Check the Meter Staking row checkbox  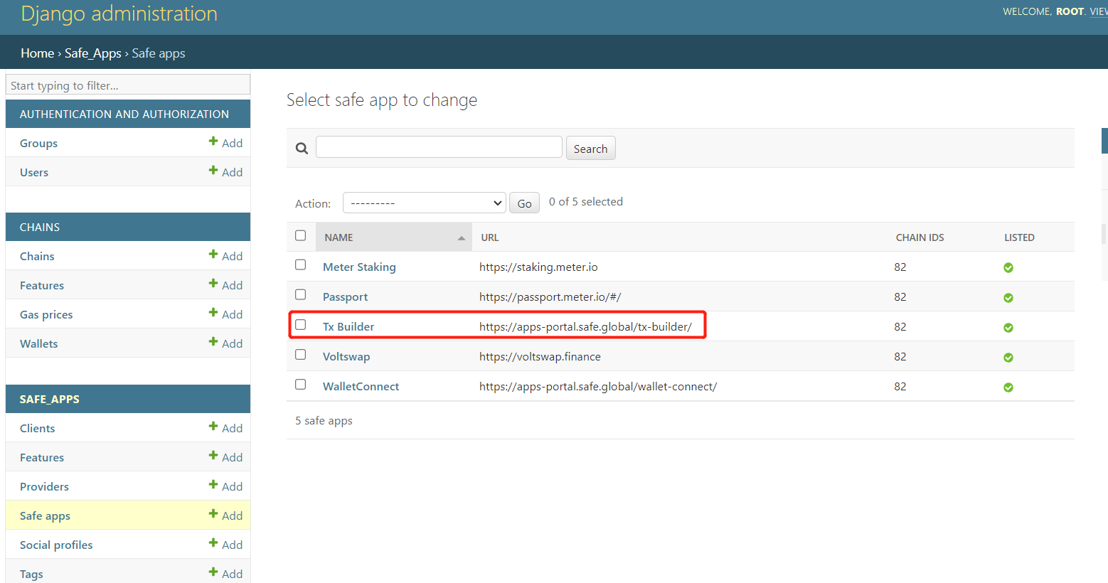coord(300,264)
